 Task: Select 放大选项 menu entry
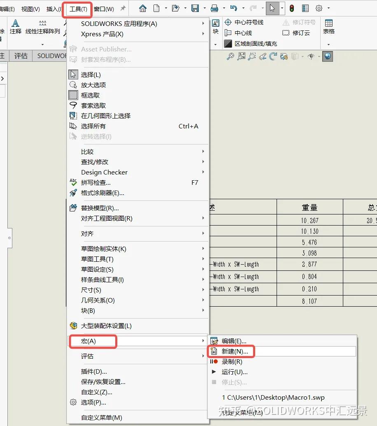[138, 85]
